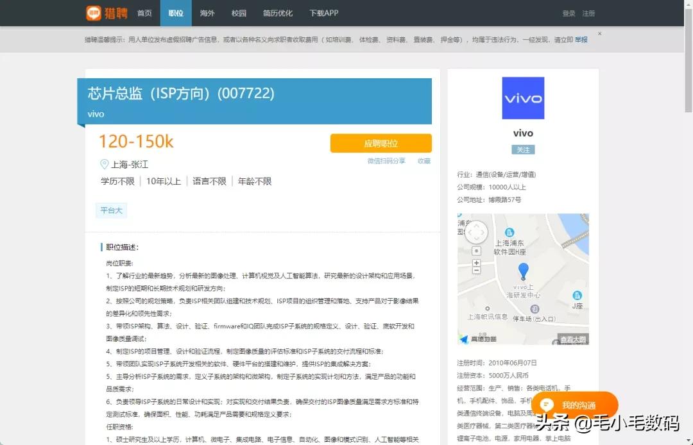
Task: Open the 校招 menu item
Action: click(238, 13)
